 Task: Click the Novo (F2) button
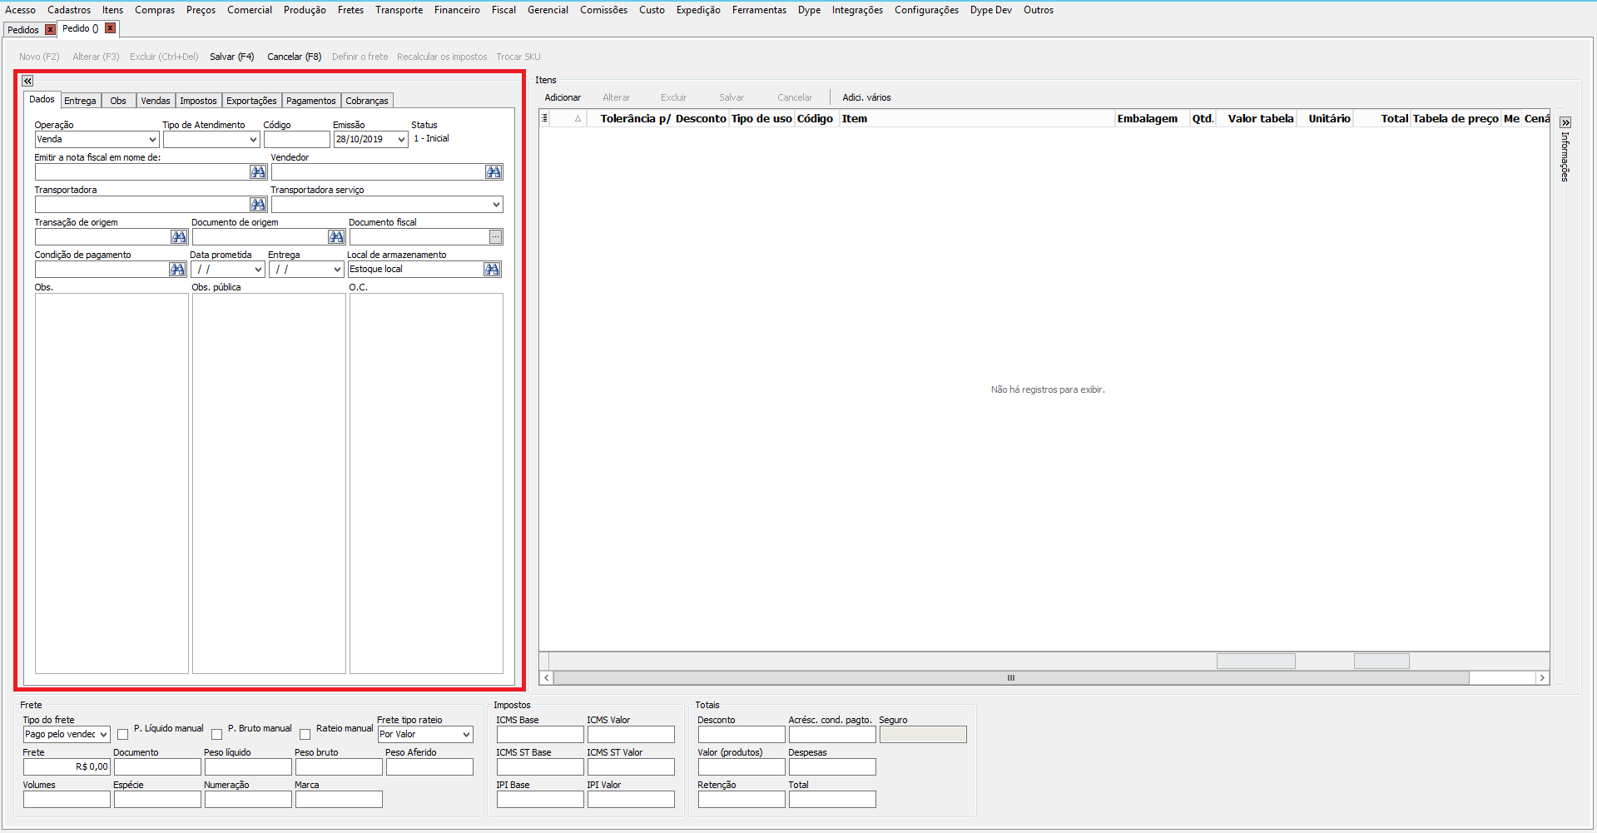(39, 57)
